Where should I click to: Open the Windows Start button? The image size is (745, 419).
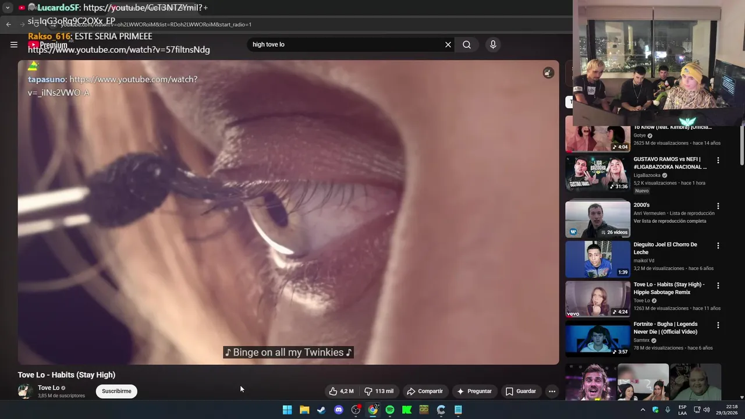pos(287,410)
